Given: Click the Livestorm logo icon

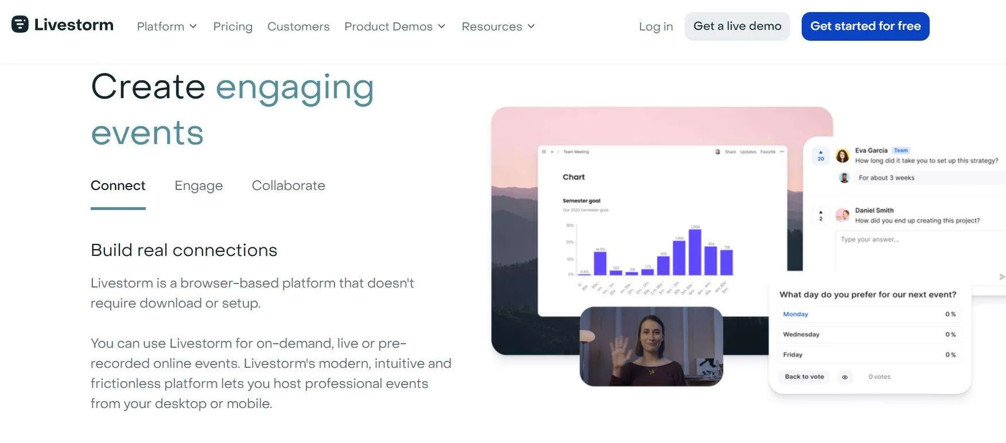Looking at the screenshot, I should [x=20, y=24].
